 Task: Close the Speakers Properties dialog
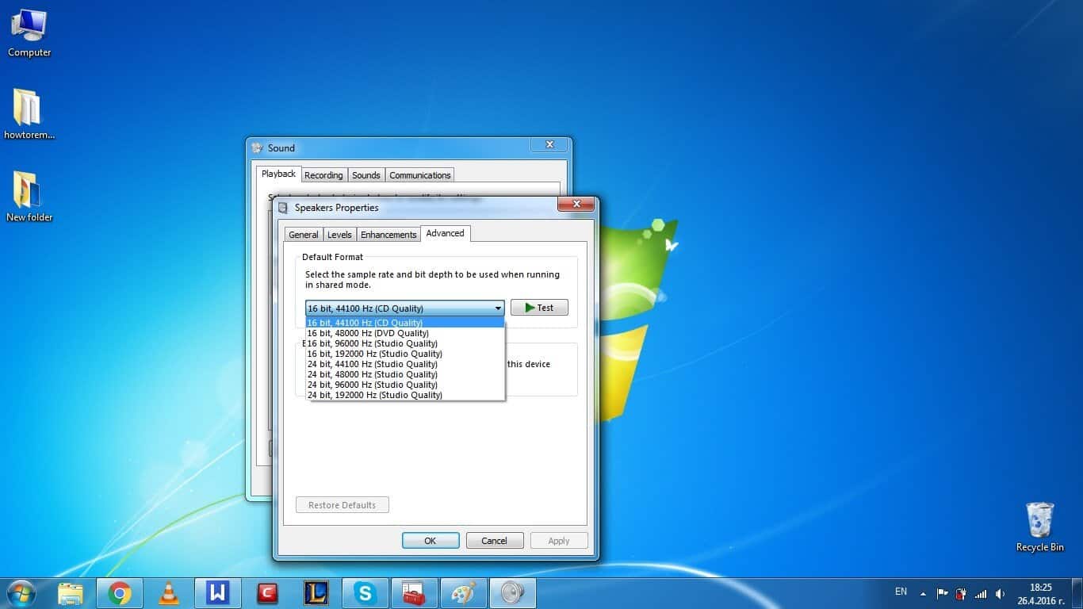click(x=576, y=205)
